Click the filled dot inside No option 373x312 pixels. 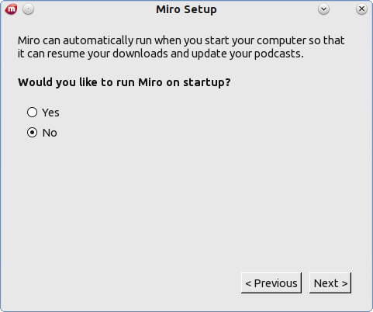click(32, 133)
